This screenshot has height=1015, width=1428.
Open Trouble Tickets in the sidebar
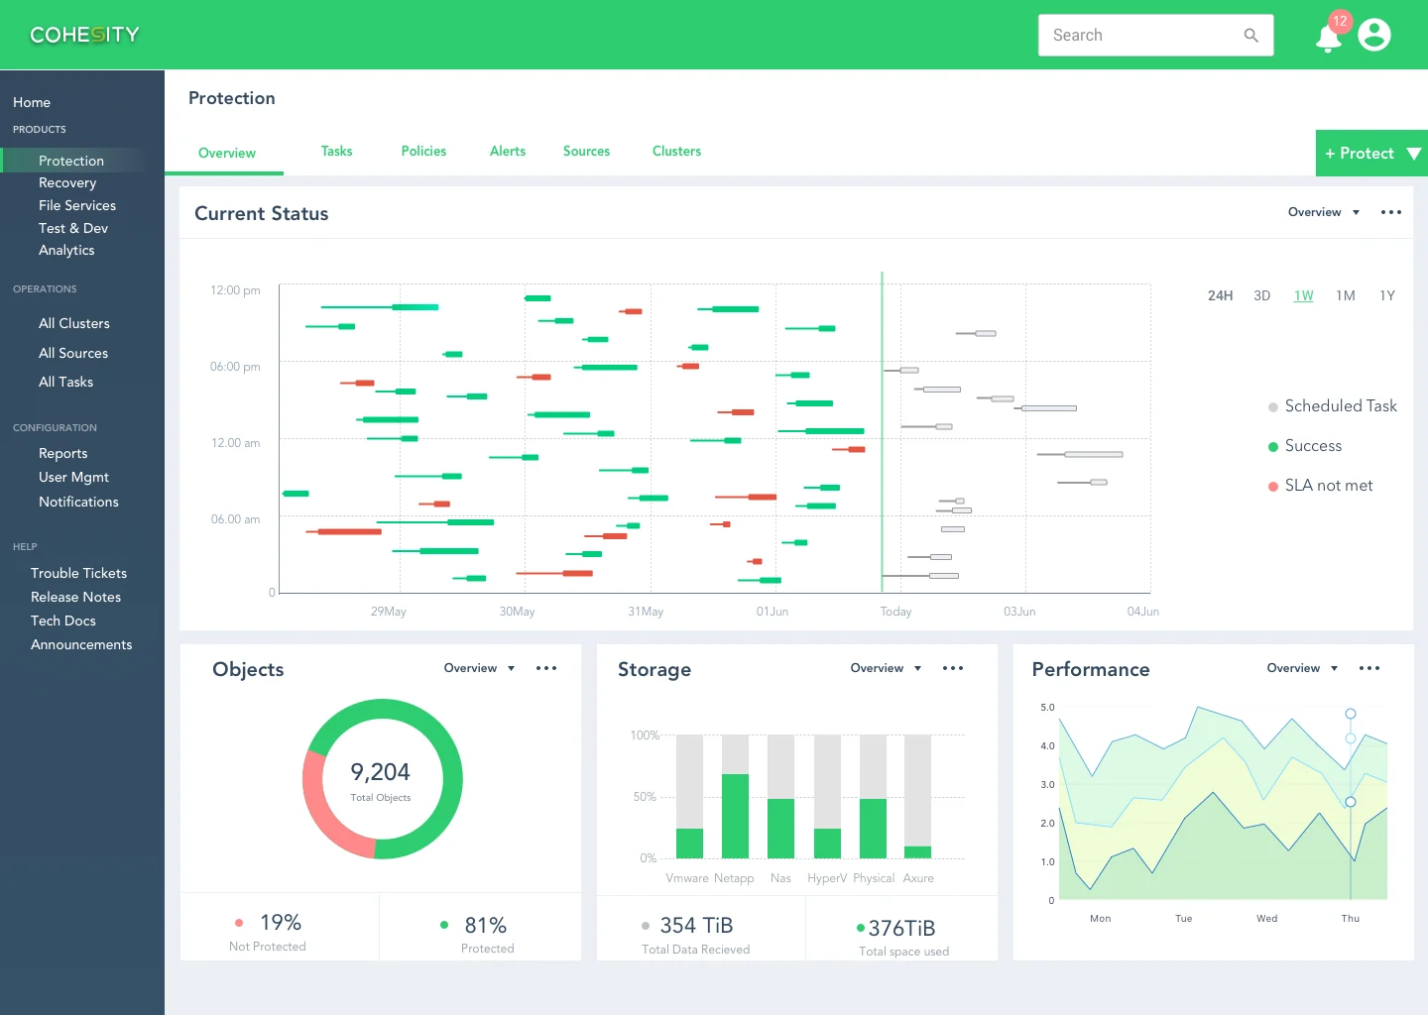click(79, 573)
